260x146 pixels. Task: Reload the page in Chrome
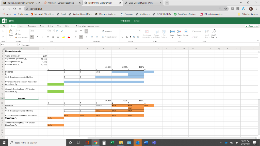(x=14, y=9)
